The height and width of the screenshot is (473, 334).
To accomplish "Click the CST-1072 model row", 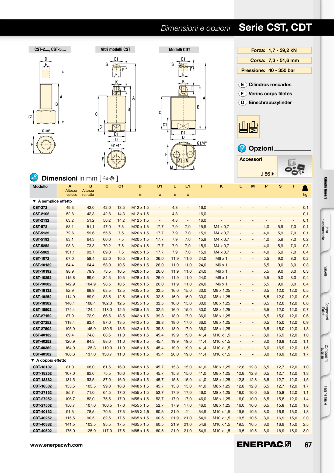I will pyautogui.click(x=171, y=259).
